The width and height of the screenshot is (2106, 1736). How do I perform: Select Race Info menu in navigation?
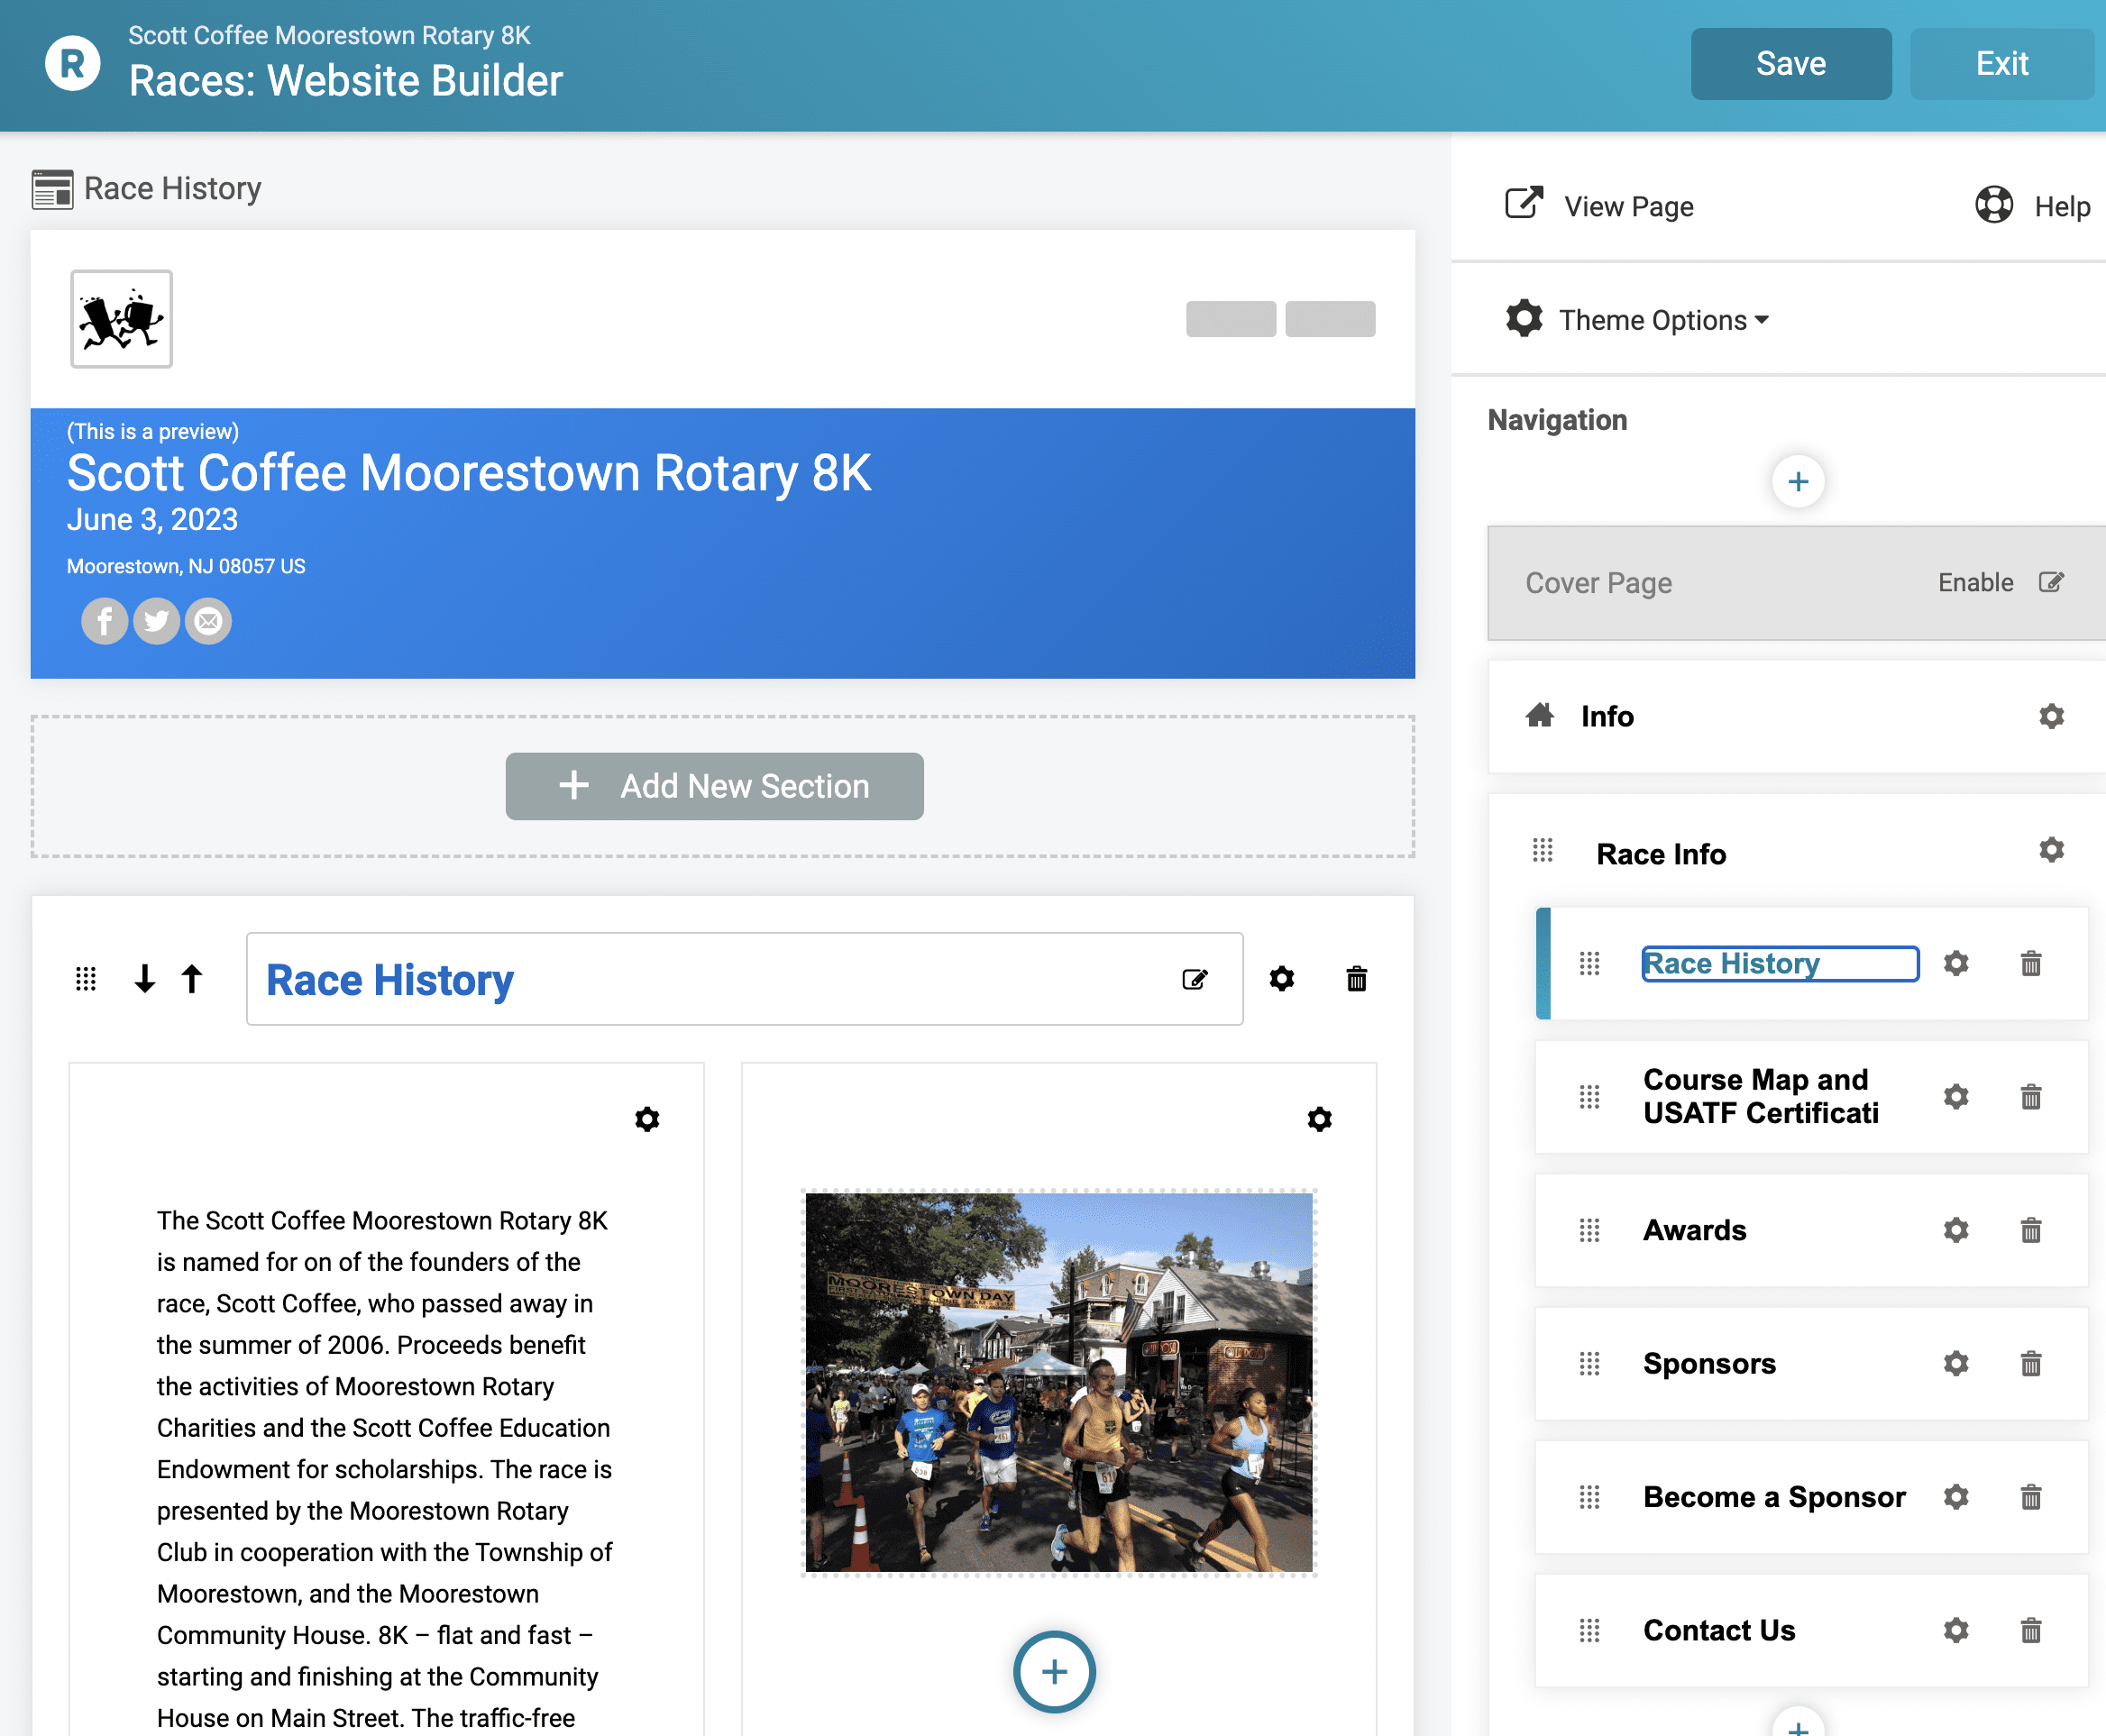coord(1661,854)
